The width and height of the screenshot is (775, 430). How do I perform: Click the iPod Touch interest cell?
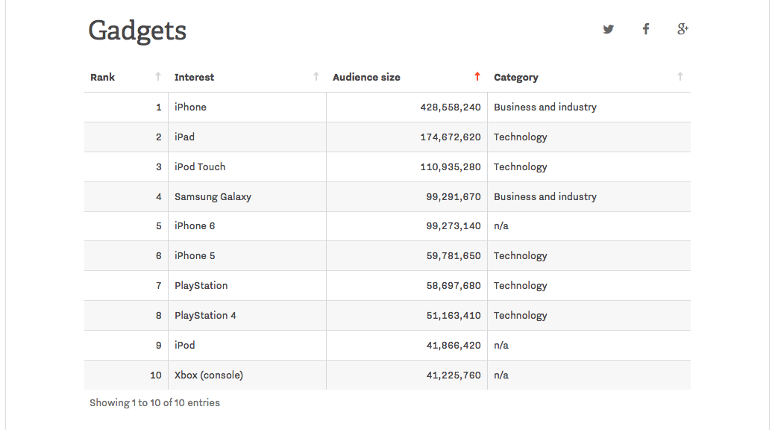(200, 167)
